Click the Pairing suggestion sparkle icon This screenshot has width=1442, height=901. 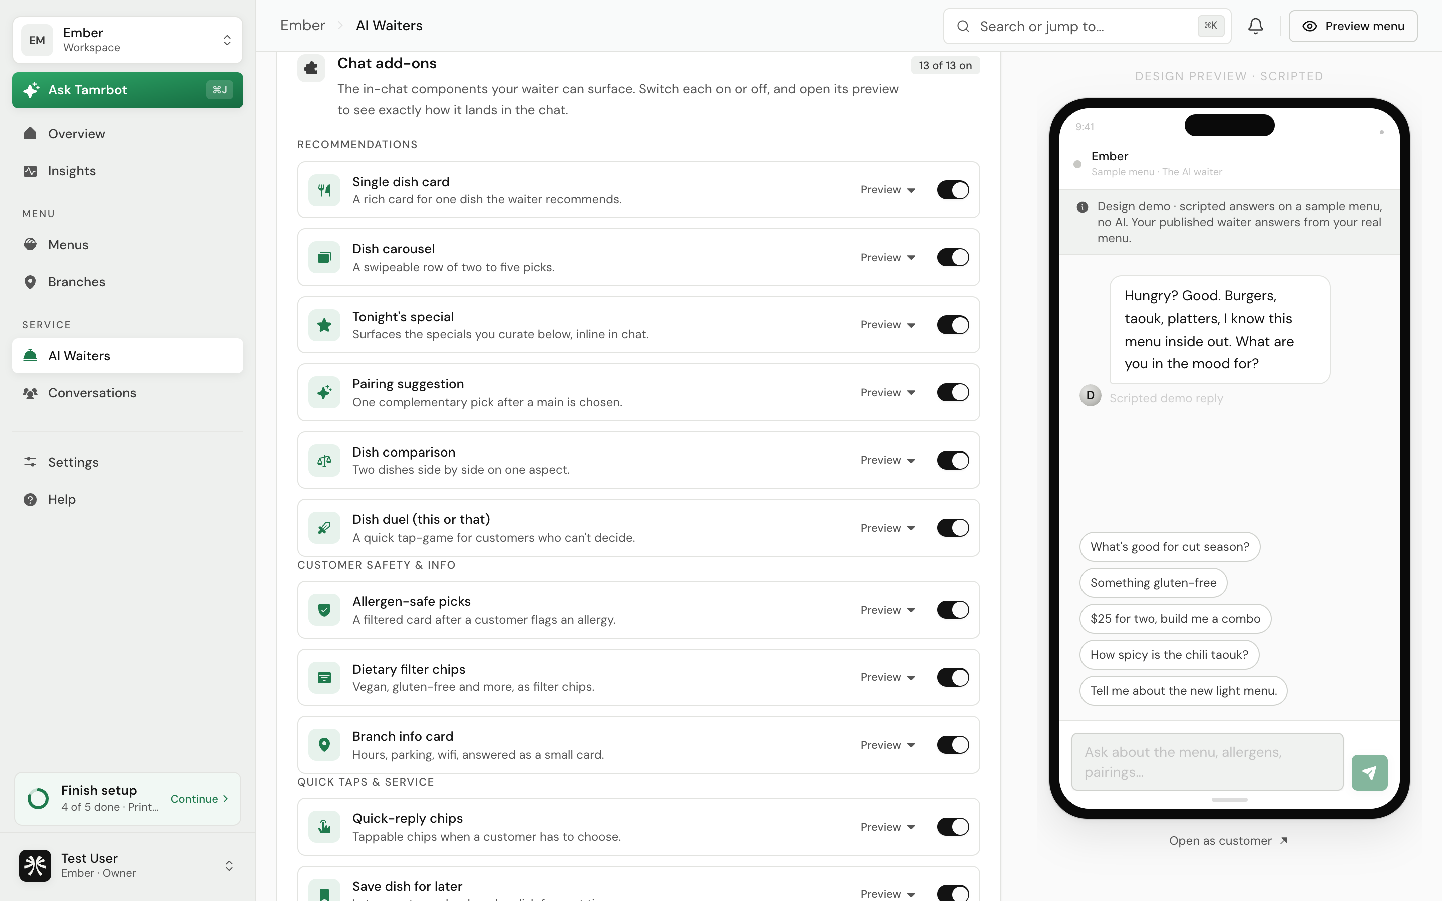324,393
